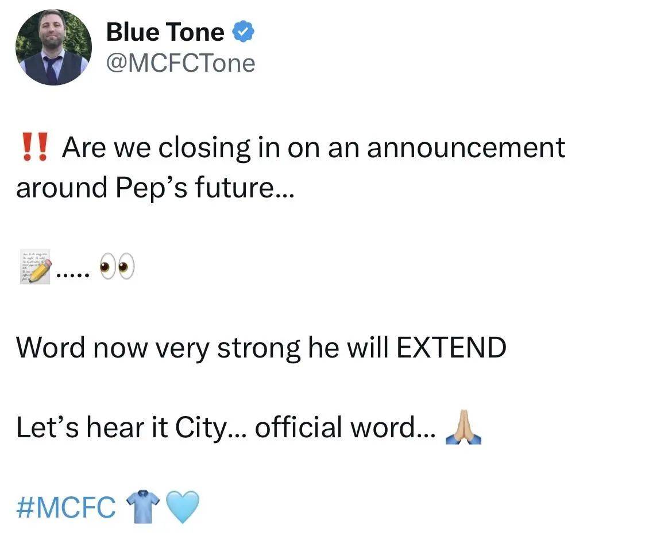Screen dimensions: 672x548
Task: Click the praying hands emoji
Action: pos(464,427)
